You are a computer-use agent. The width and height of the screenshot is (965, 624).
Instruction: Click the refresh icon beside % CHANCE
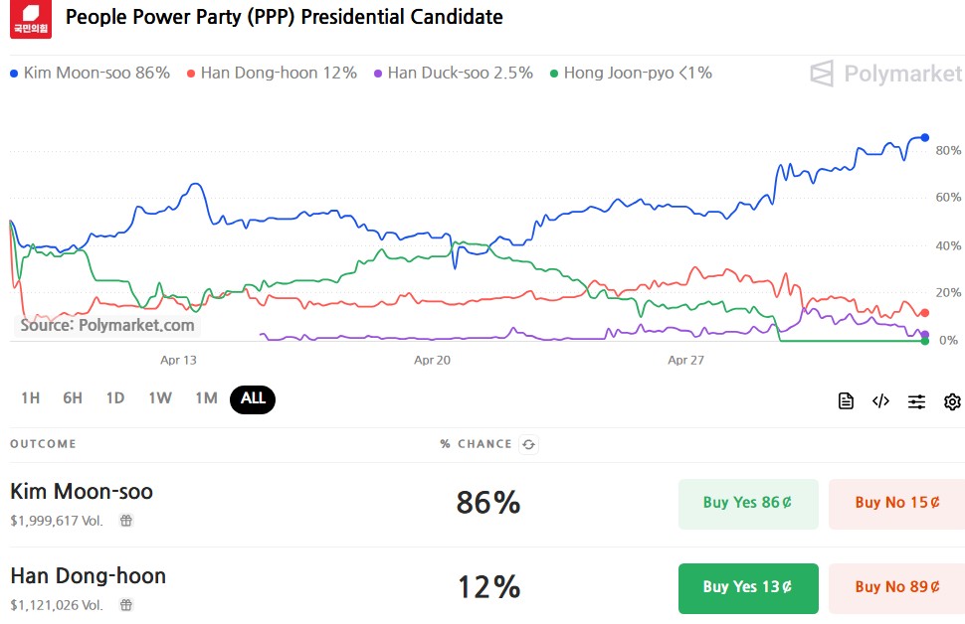pos(529,445)
